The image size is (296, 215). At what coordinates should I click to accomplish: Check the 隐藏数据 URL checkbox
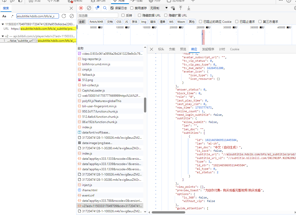pyautogui.click(x=140, y=15)
